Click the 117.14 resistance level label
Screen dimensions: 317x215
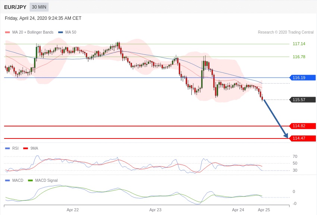299,44
